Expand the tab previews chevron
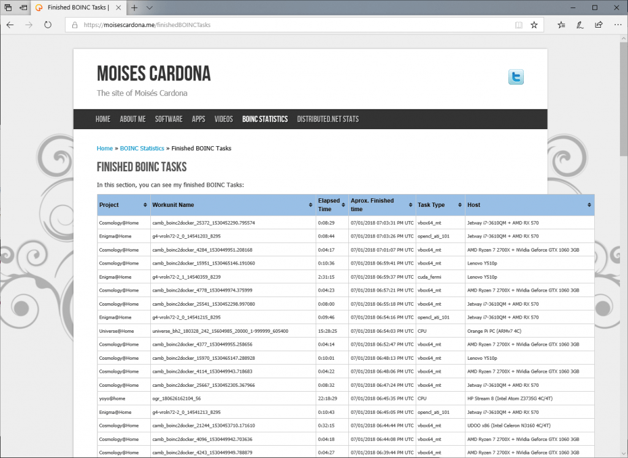628x458 pixels. pyautogui.click(x=150, y=7)
